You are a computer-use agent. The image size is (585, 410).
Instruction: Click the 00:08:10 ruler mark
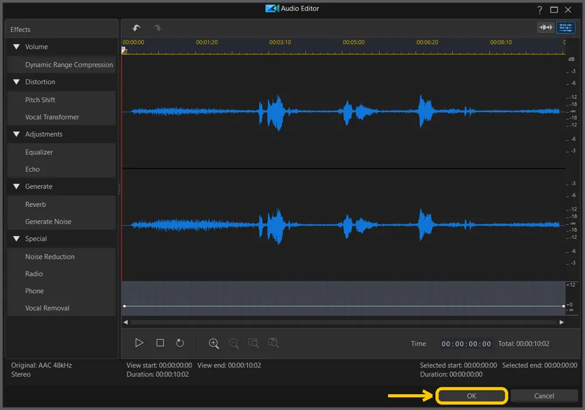501,42
